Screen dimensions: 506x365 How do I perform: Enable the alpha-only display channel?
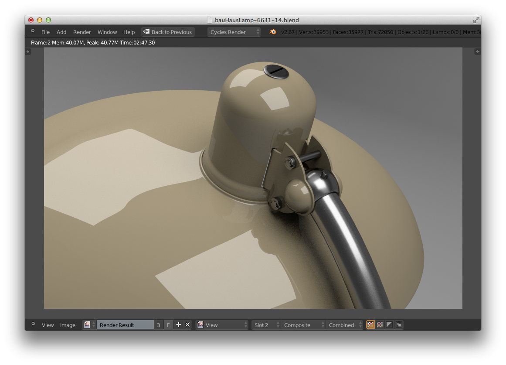click(389, 324)
